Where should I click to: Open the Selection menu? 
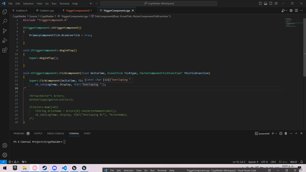pyautogui.click(x=28, y=4)
